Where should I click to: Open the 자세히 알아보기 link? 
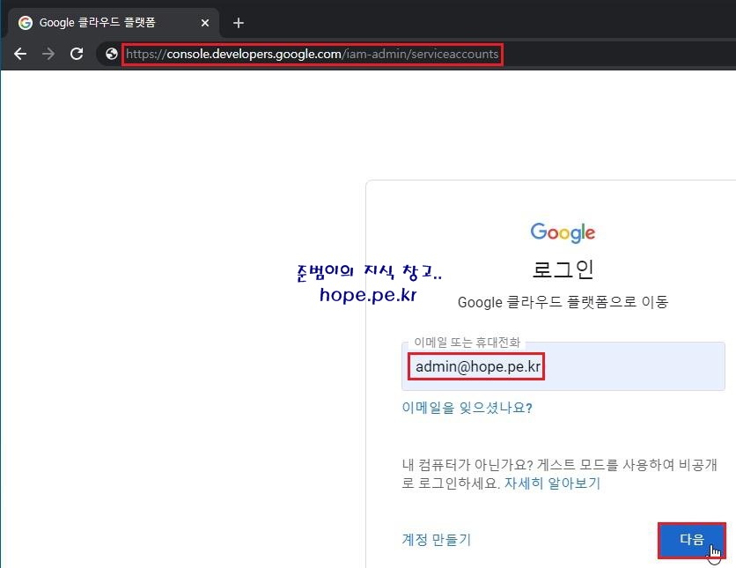[x=553, y=483]
